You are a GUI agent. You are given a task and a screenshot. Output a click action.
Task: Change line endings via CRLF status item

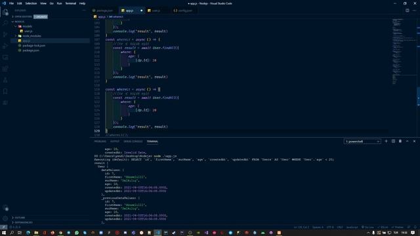340,227
